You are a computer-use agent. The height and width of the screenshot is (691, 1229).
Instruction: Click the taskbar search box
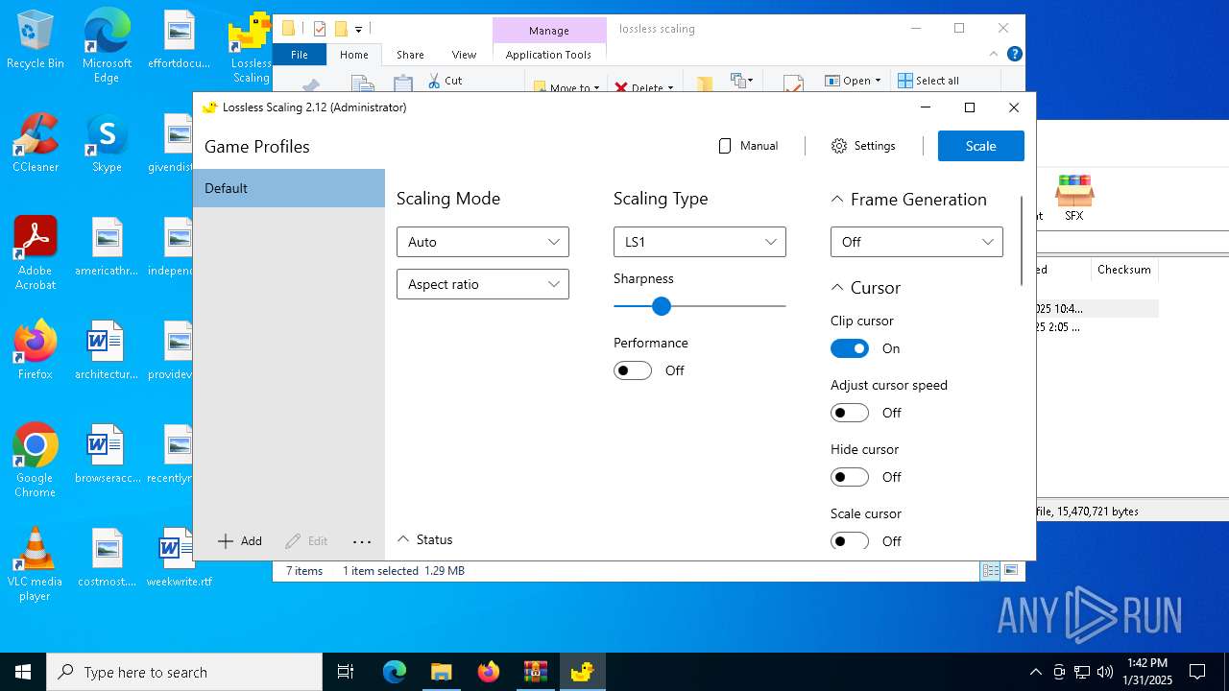click(x=184, y=672)
